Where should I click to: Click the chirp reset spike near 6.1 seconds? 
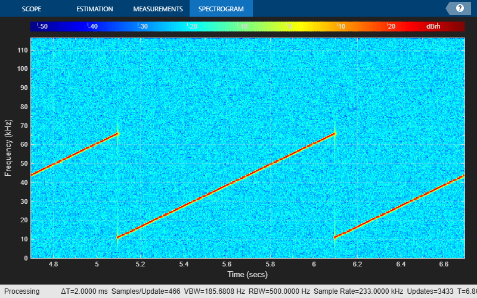click(x=334, y=237)
